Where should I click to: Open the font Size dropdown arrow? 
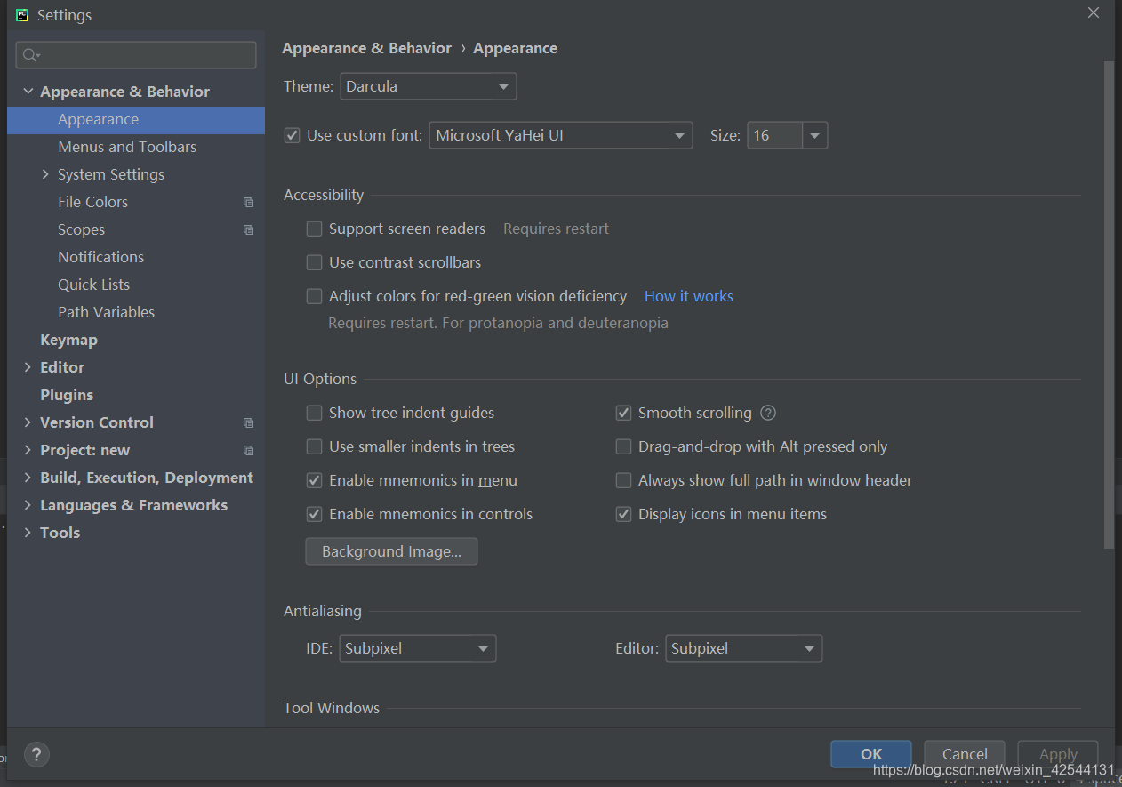(x=815, y=135)
